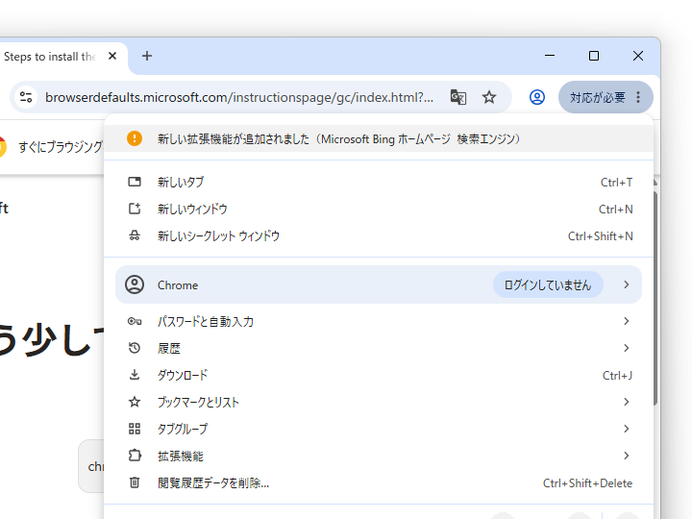
Task: Expand the Chrome profile submenu arrow
Action: click(x=627, y=284)
